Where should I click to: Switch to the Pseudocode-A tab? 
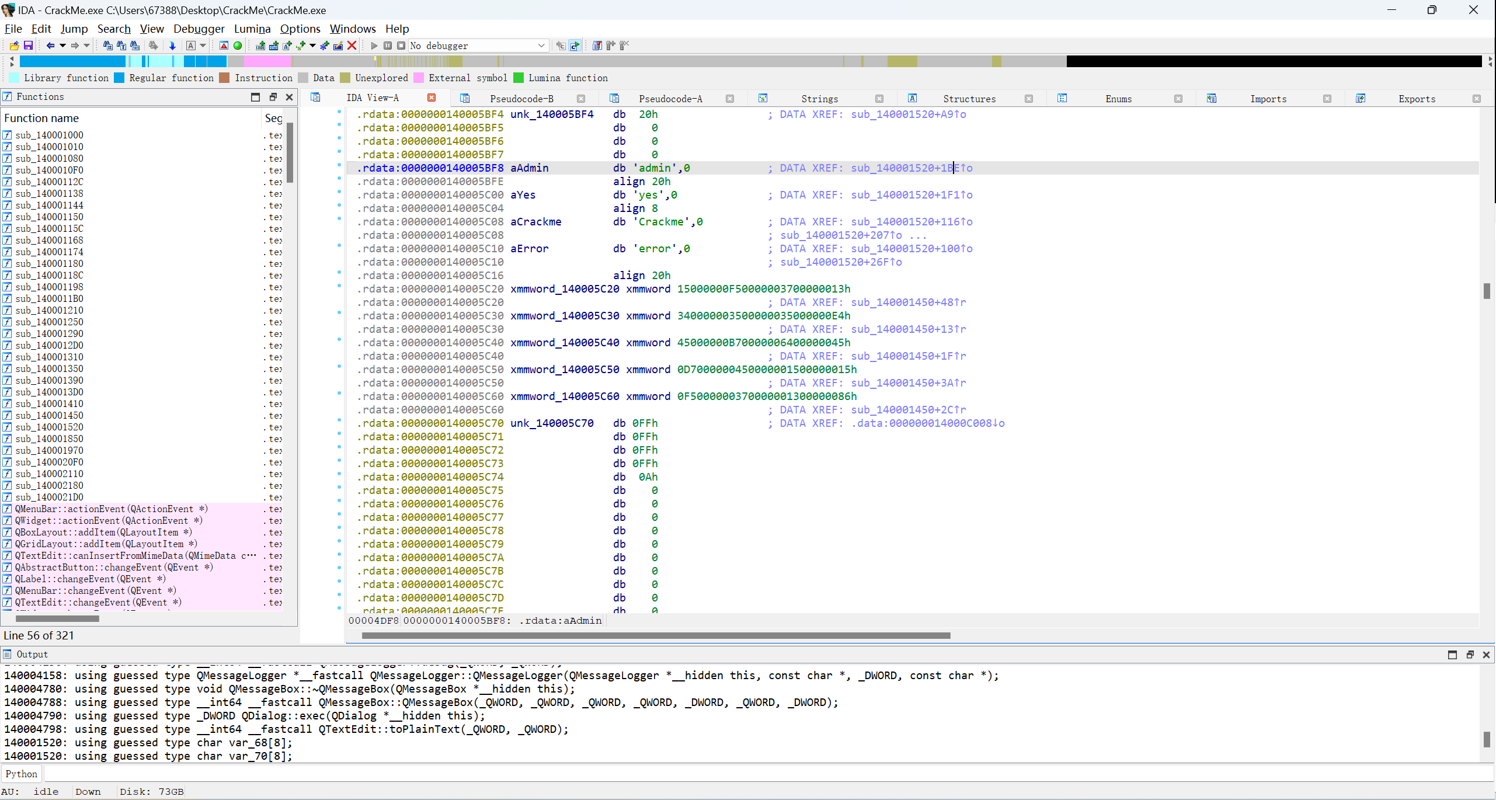[670, 99]
